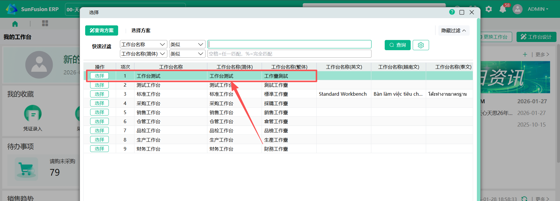
Task: Open the settings gear in top header
Action: (489, 9)
